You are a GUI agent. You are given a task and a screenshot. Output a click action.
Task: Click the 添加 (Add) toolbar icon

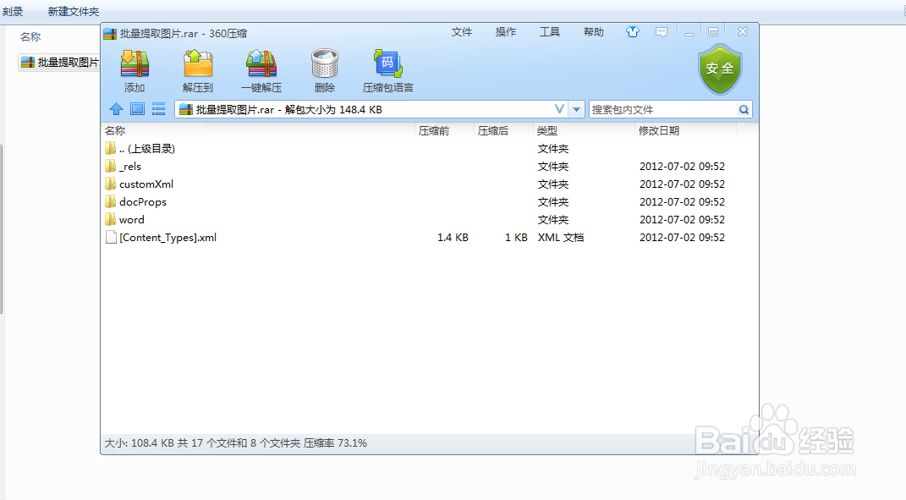(135, 64)
